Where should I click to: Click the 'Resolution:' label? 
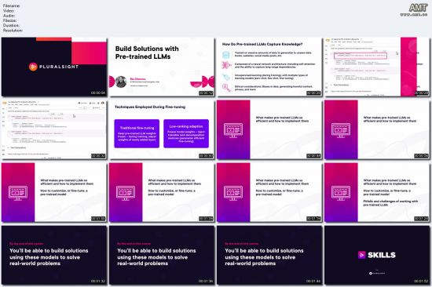(13, 31)
